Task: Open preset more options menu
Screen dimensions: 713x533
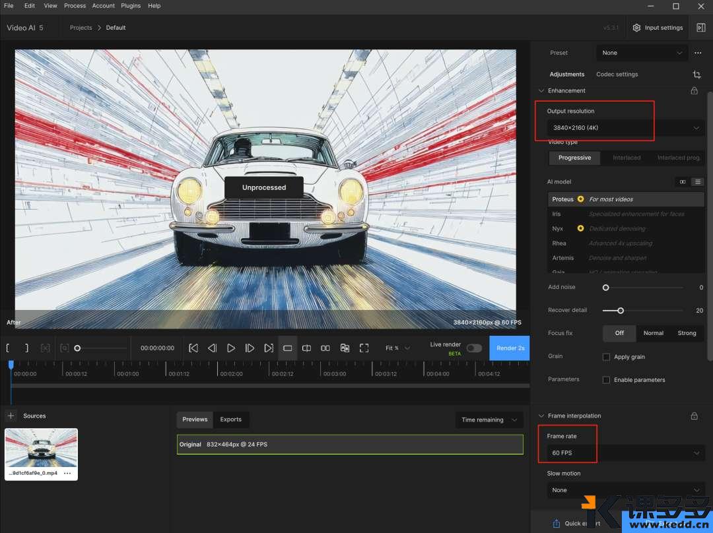Action: pyautogui.click(x=698, y=53)
